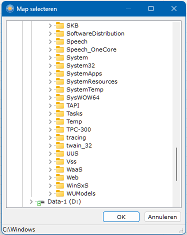
Task: Expand the Tasks folder chevron
Action: coord(50,113)
